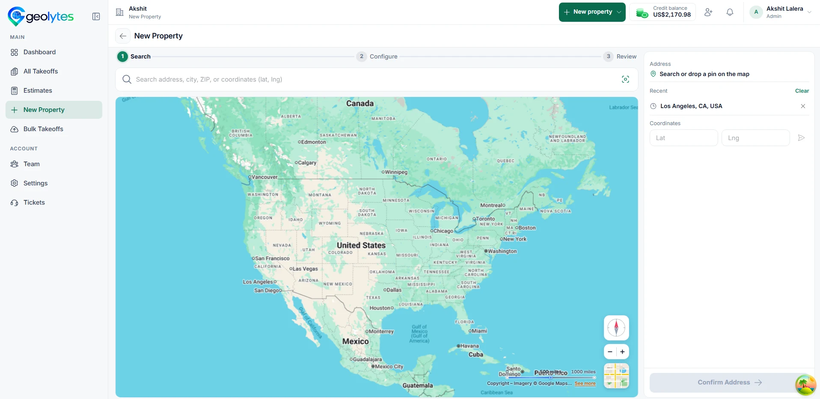Click Winnipeg on the map
The width and height of the screenshot is (820, 399).
pos(395,172)
